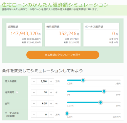This screenshot has height=123, width=127.
Task: Click the 借入希望額 slider handle
Action: (83, 80)
